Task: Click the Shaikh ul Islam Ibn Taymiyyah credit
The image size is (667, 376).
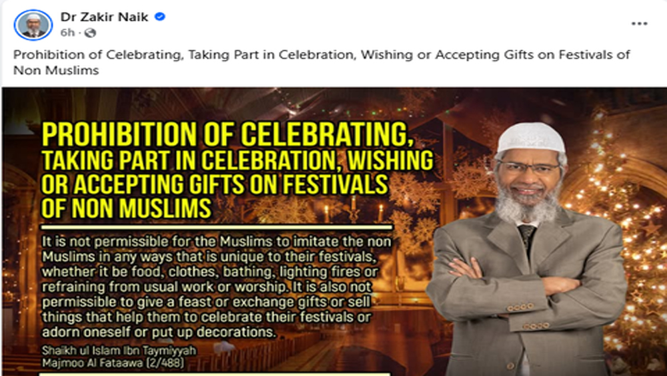Action: 119,351
